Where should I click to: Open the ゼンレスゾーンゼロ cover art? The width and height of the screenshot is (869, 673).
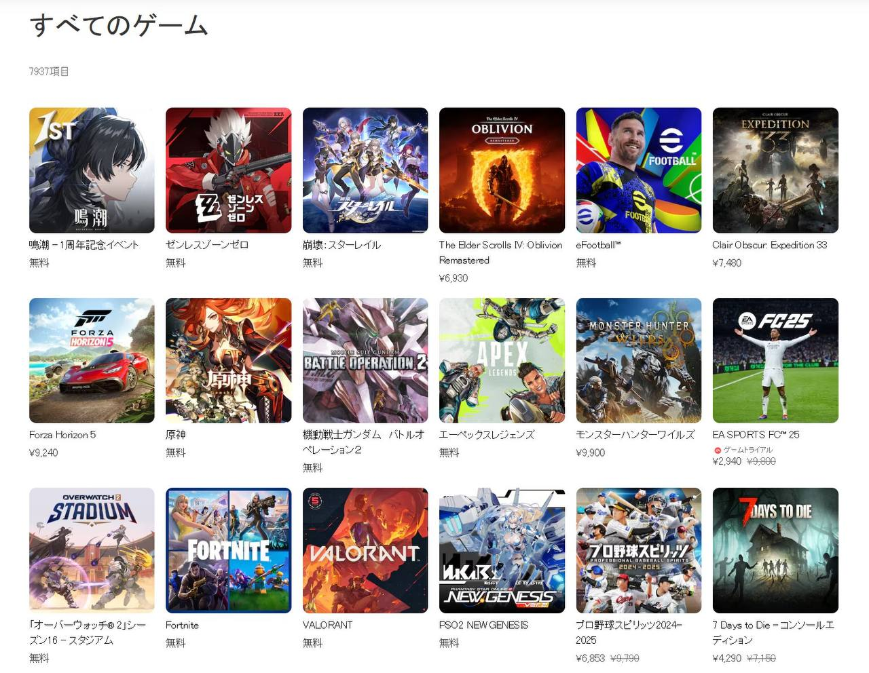(x=228, y=170)
